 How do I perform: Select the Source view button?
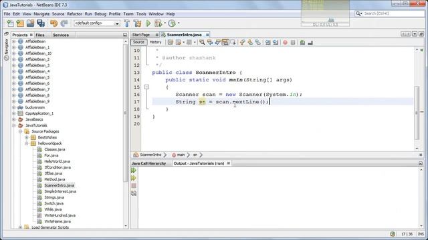pos(138,42)
